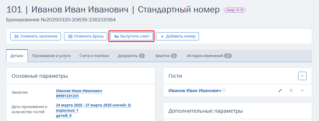Click the Добавить номер button
The image size is (319, 121).
pyautogui.click(x=177, y=36)
